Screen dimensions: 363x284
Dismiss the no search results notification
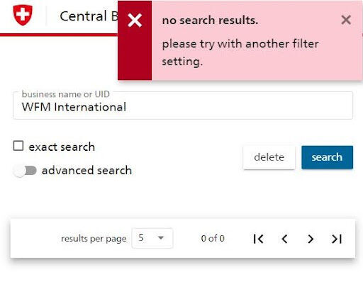[346, 20]
